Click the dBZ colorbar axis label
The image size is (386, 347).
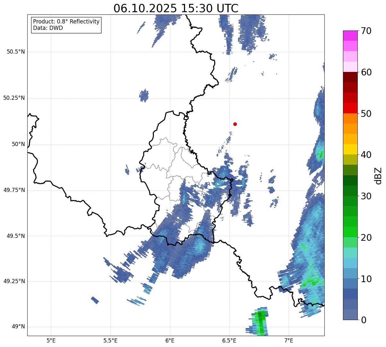pos(379,176)
